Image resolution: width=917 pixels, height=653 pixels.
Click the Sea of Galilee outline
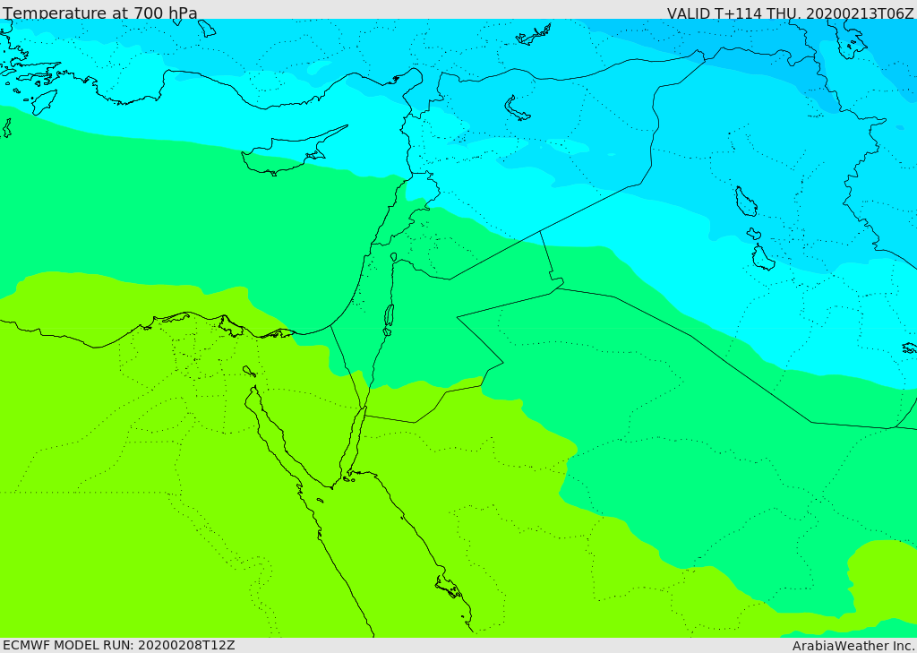tap(394, 257)
